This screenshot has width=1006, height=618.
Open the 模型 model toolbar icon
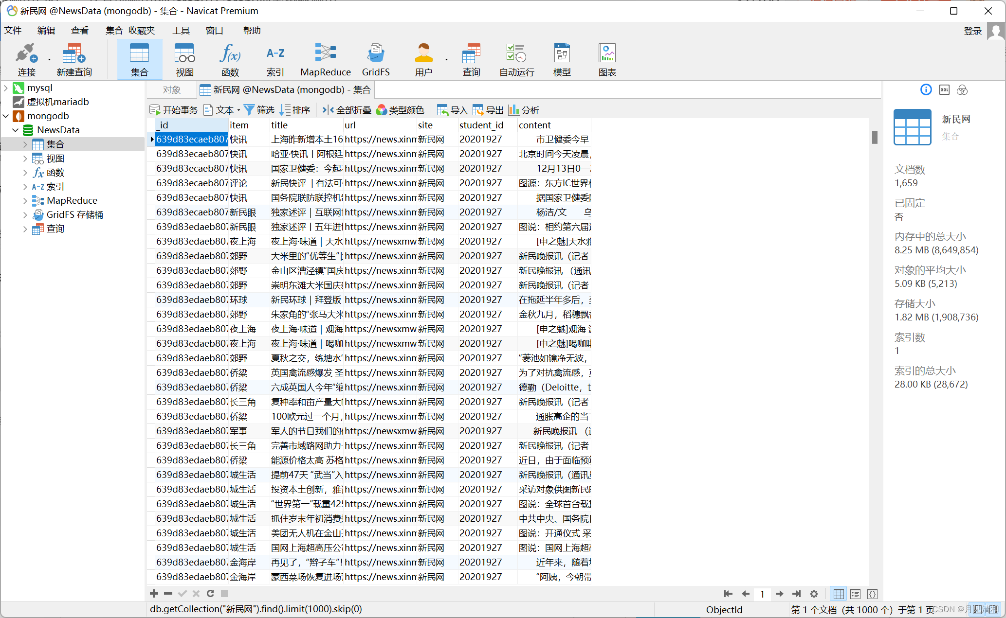(562, 59)
